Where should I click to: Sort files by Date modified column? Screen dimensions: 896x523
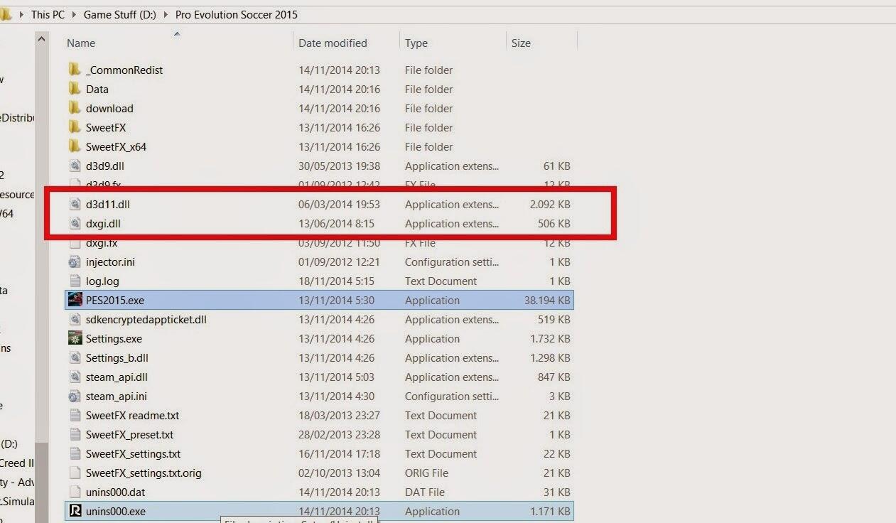333,43
